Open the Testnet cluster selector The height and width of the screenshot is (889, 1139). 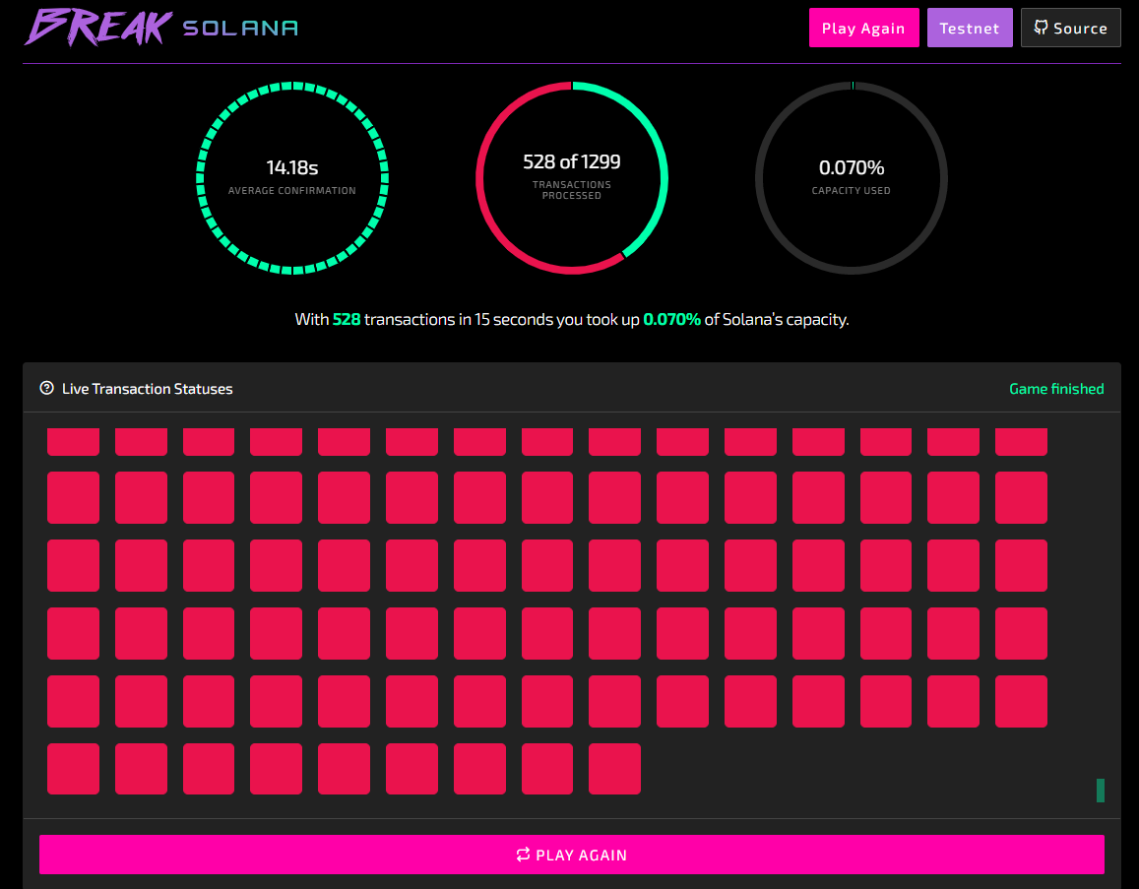(x=970, y=29)
